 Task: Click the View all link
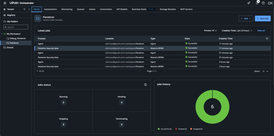point(261,30)
